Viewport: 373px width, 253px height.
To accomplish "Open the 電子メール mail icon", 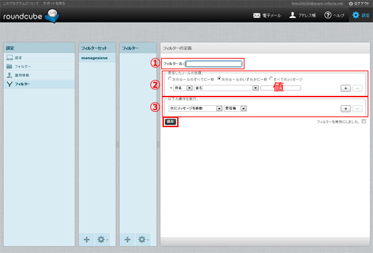I will (x=256, y=15).
